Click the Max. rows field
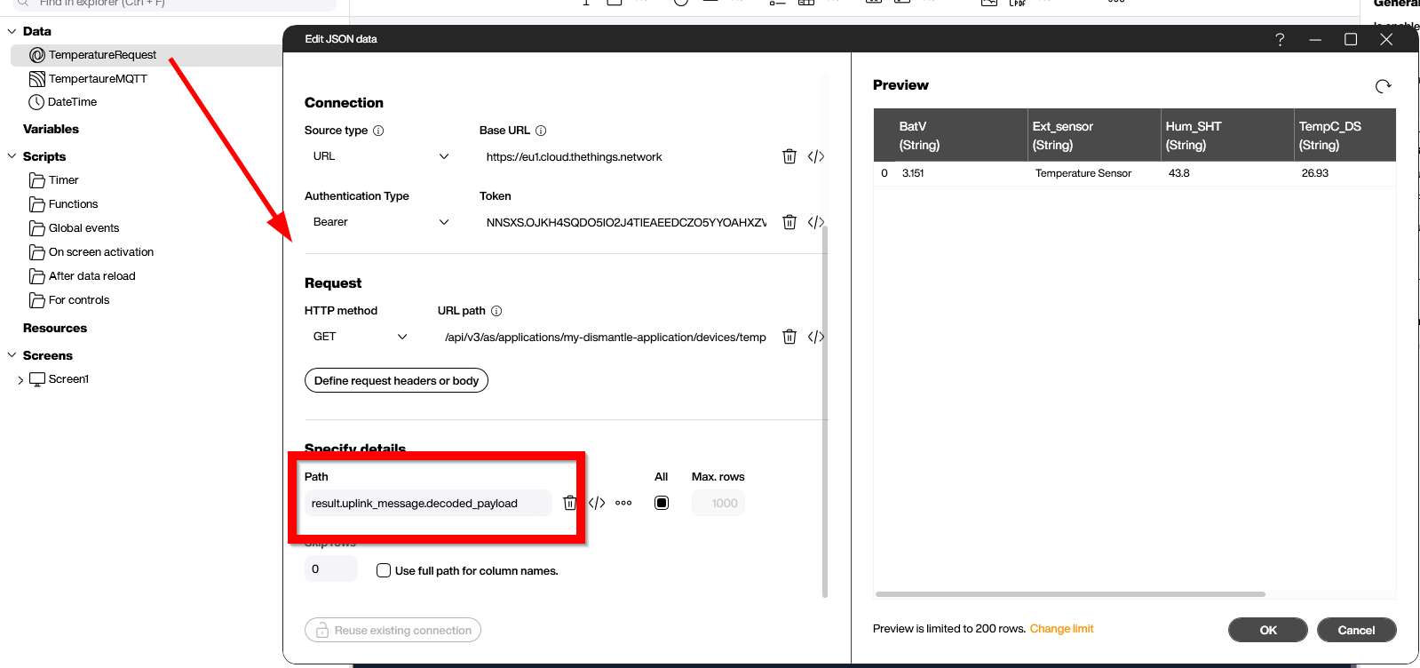Image resolution: width=1420 pixels, height=668 pixels. (x=718, y=503)
